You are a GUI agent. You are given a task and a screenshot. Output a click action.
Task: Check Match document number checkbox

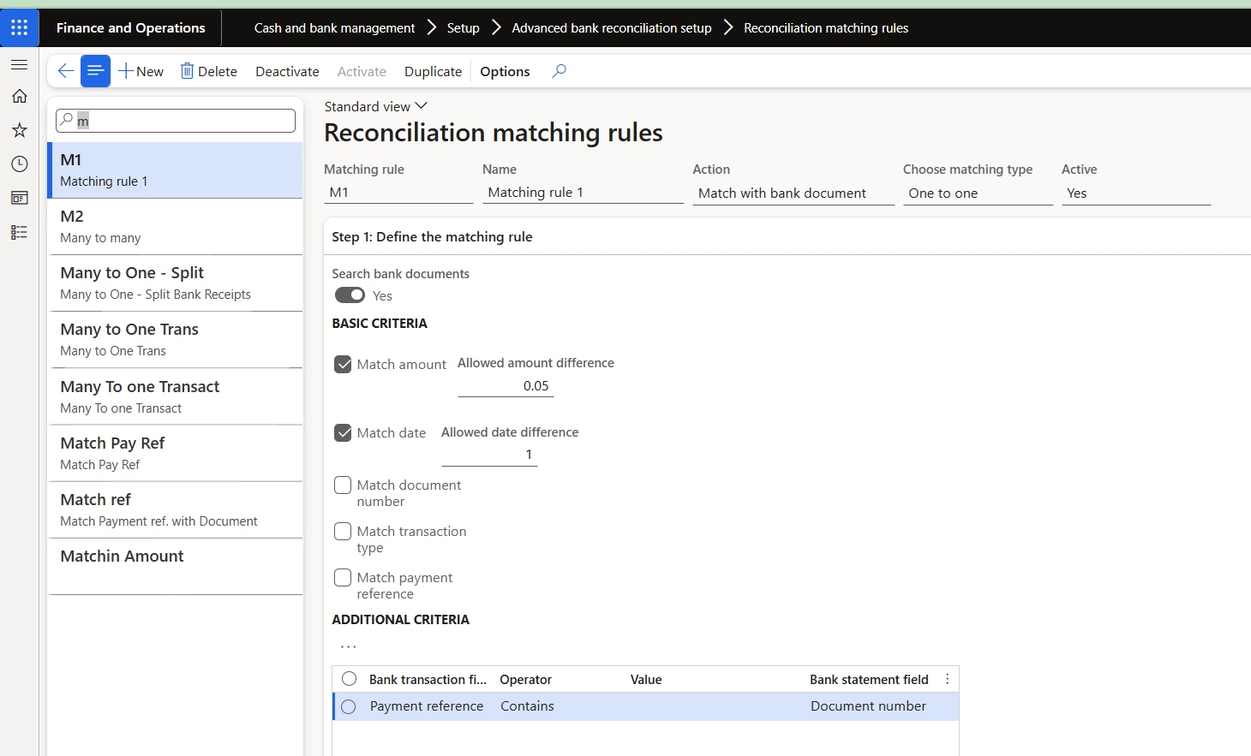tap(343, 485)
